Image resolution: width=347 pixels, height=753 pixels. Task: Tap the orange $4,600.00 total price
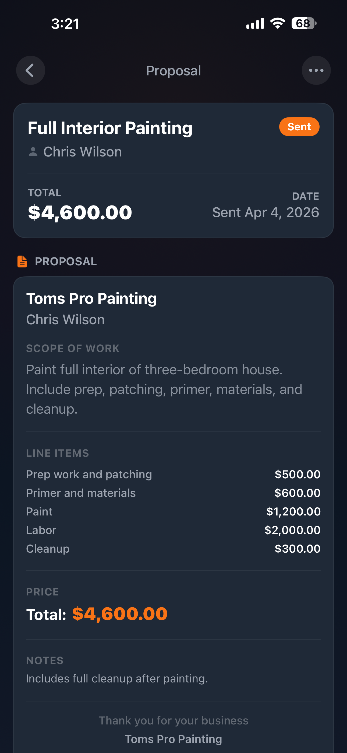[x=120, y=613]
